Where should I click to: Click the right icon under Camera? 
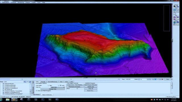click(178, 6)
